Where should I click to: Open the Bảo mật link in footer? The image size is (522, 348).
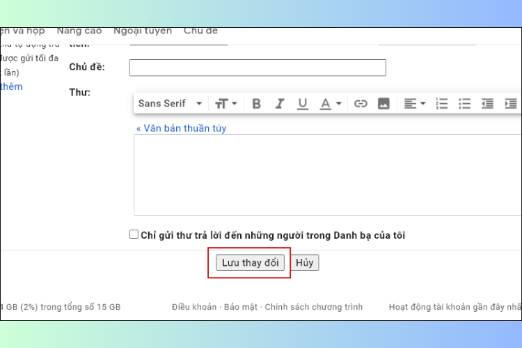pyautogui.click(x=241, y=307)
